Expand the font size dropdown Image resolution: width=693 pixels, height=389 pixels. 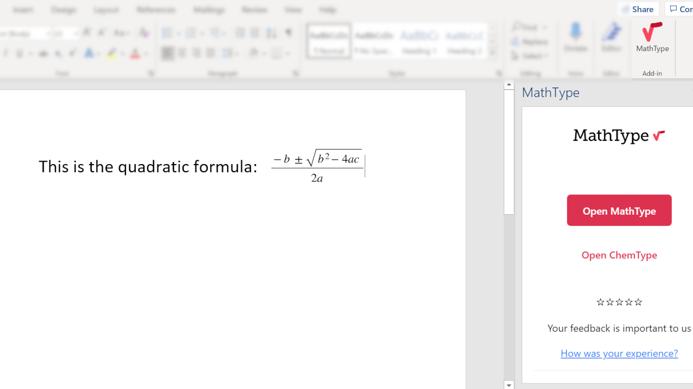[76, 34]
